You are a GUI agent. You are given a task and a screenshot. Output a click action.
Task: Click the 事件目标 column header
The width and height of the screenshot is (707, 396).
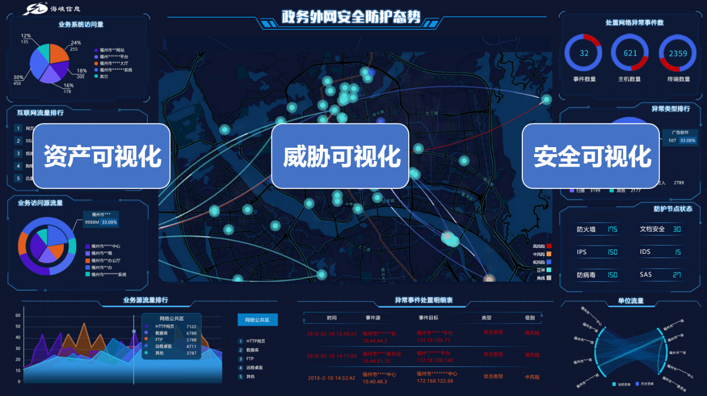428,318
